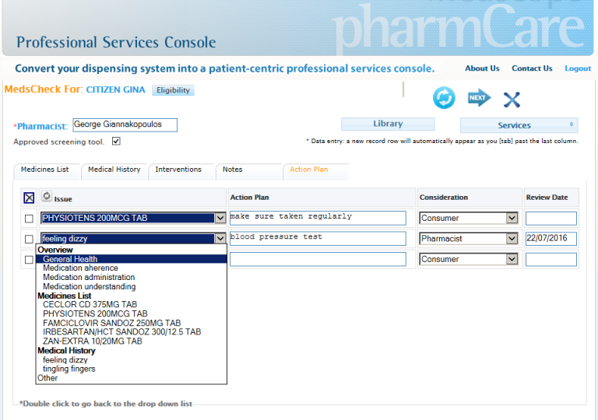Click empty Action Plan field in third row
This screenshot has height=420, width=598.
tap(318, 259)
